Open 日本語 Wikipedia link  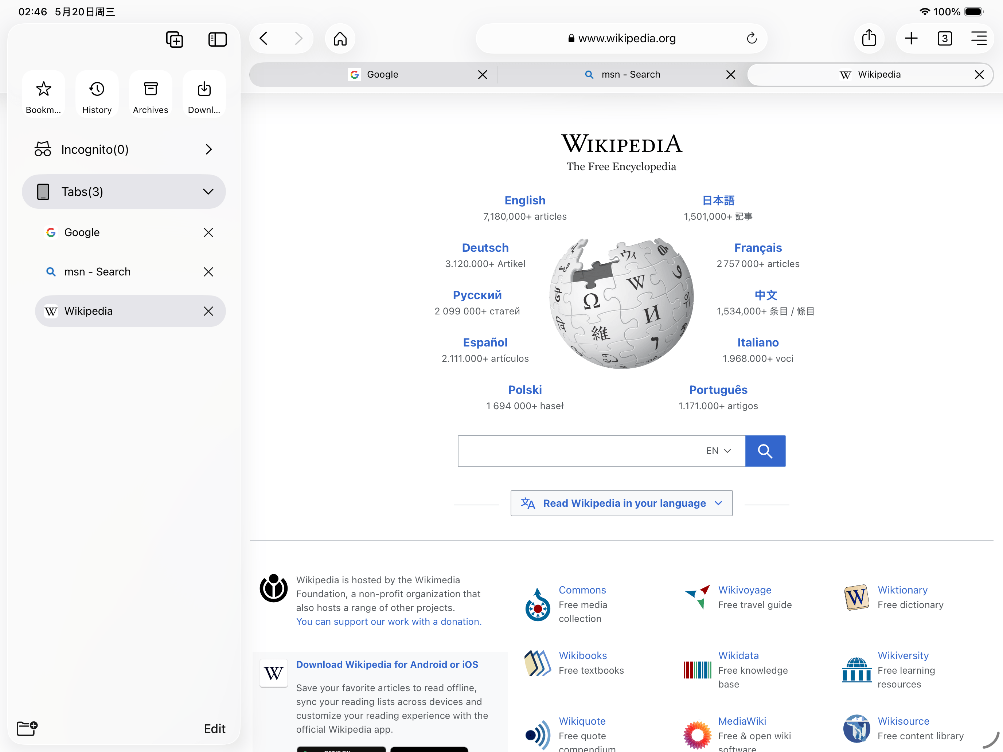click(x=718, y=200)
